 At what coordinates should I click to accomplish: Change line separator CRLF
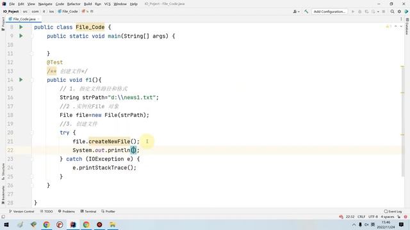361,217
